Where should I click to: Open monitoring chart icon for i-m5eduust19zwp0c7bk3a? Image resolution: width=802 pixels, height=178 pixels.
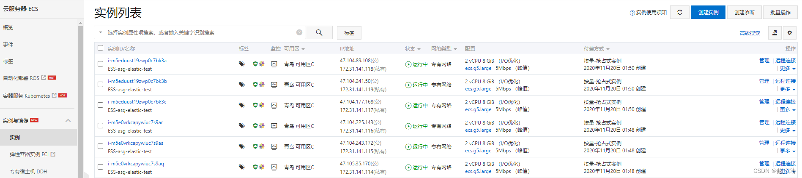click(274, 64)
